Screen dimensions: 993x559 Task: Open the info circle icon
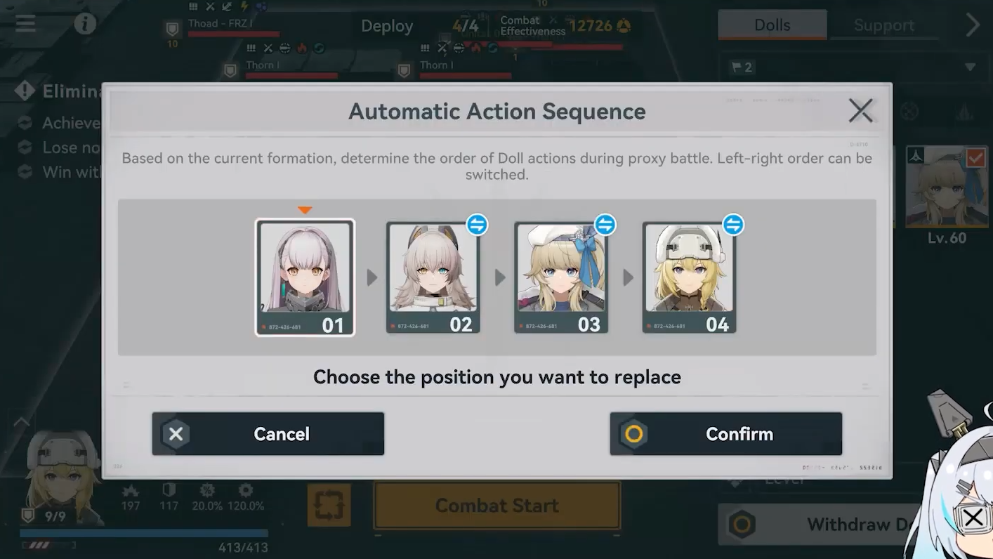tap(85, 24)
